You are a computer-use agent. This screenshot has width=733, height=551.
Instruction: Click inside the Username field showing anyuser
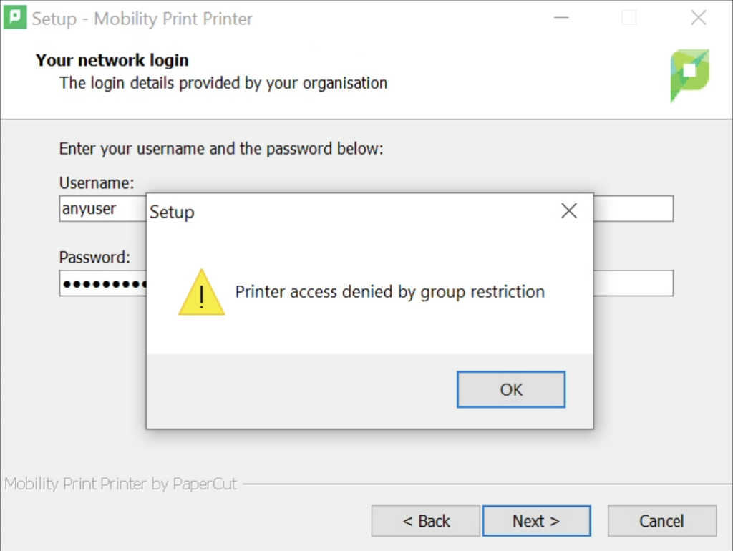pyautogui.click(x=100, y=208)
